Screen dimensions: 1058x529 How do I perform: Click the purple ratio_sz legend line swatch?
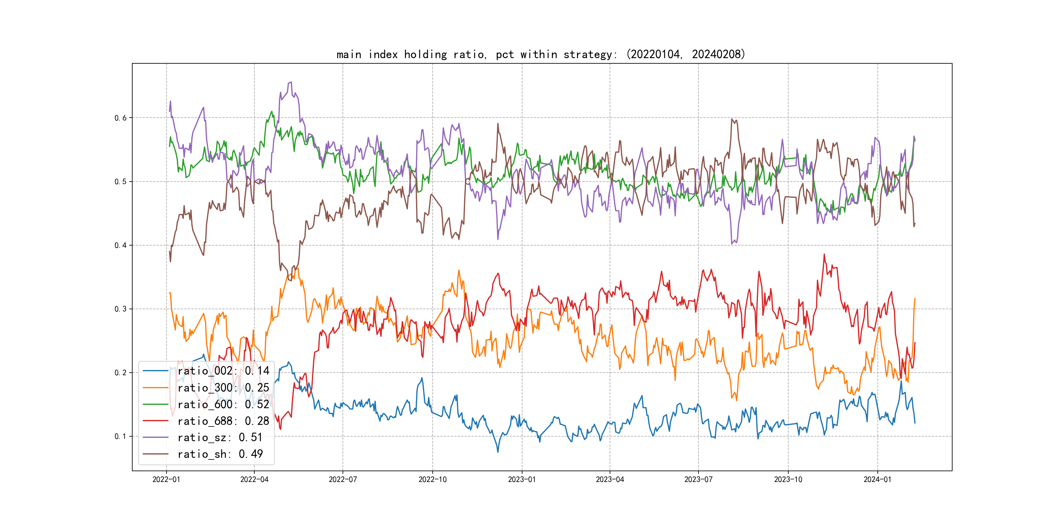click(156, 438)
